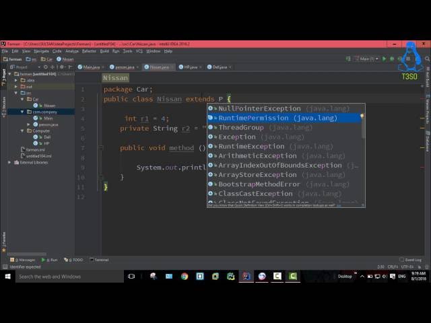The image size is (431, 323).
Task: Click farman breadcrumb in navigation bar
Action: click(12, 59)
